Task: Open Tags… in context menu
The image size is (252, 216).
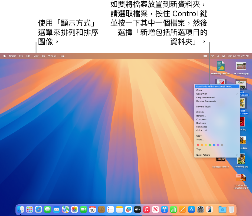Action: click(x=217, y=149)
